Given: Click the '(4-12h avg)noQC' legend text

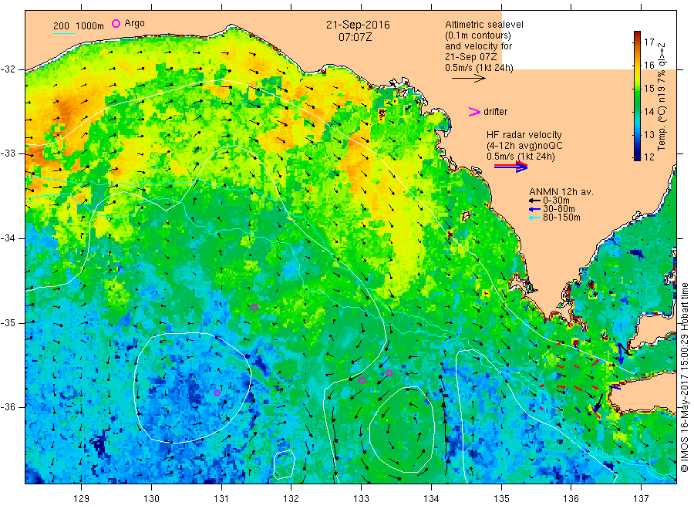Looking at the screenshot, I should click(x=524, y=146).
